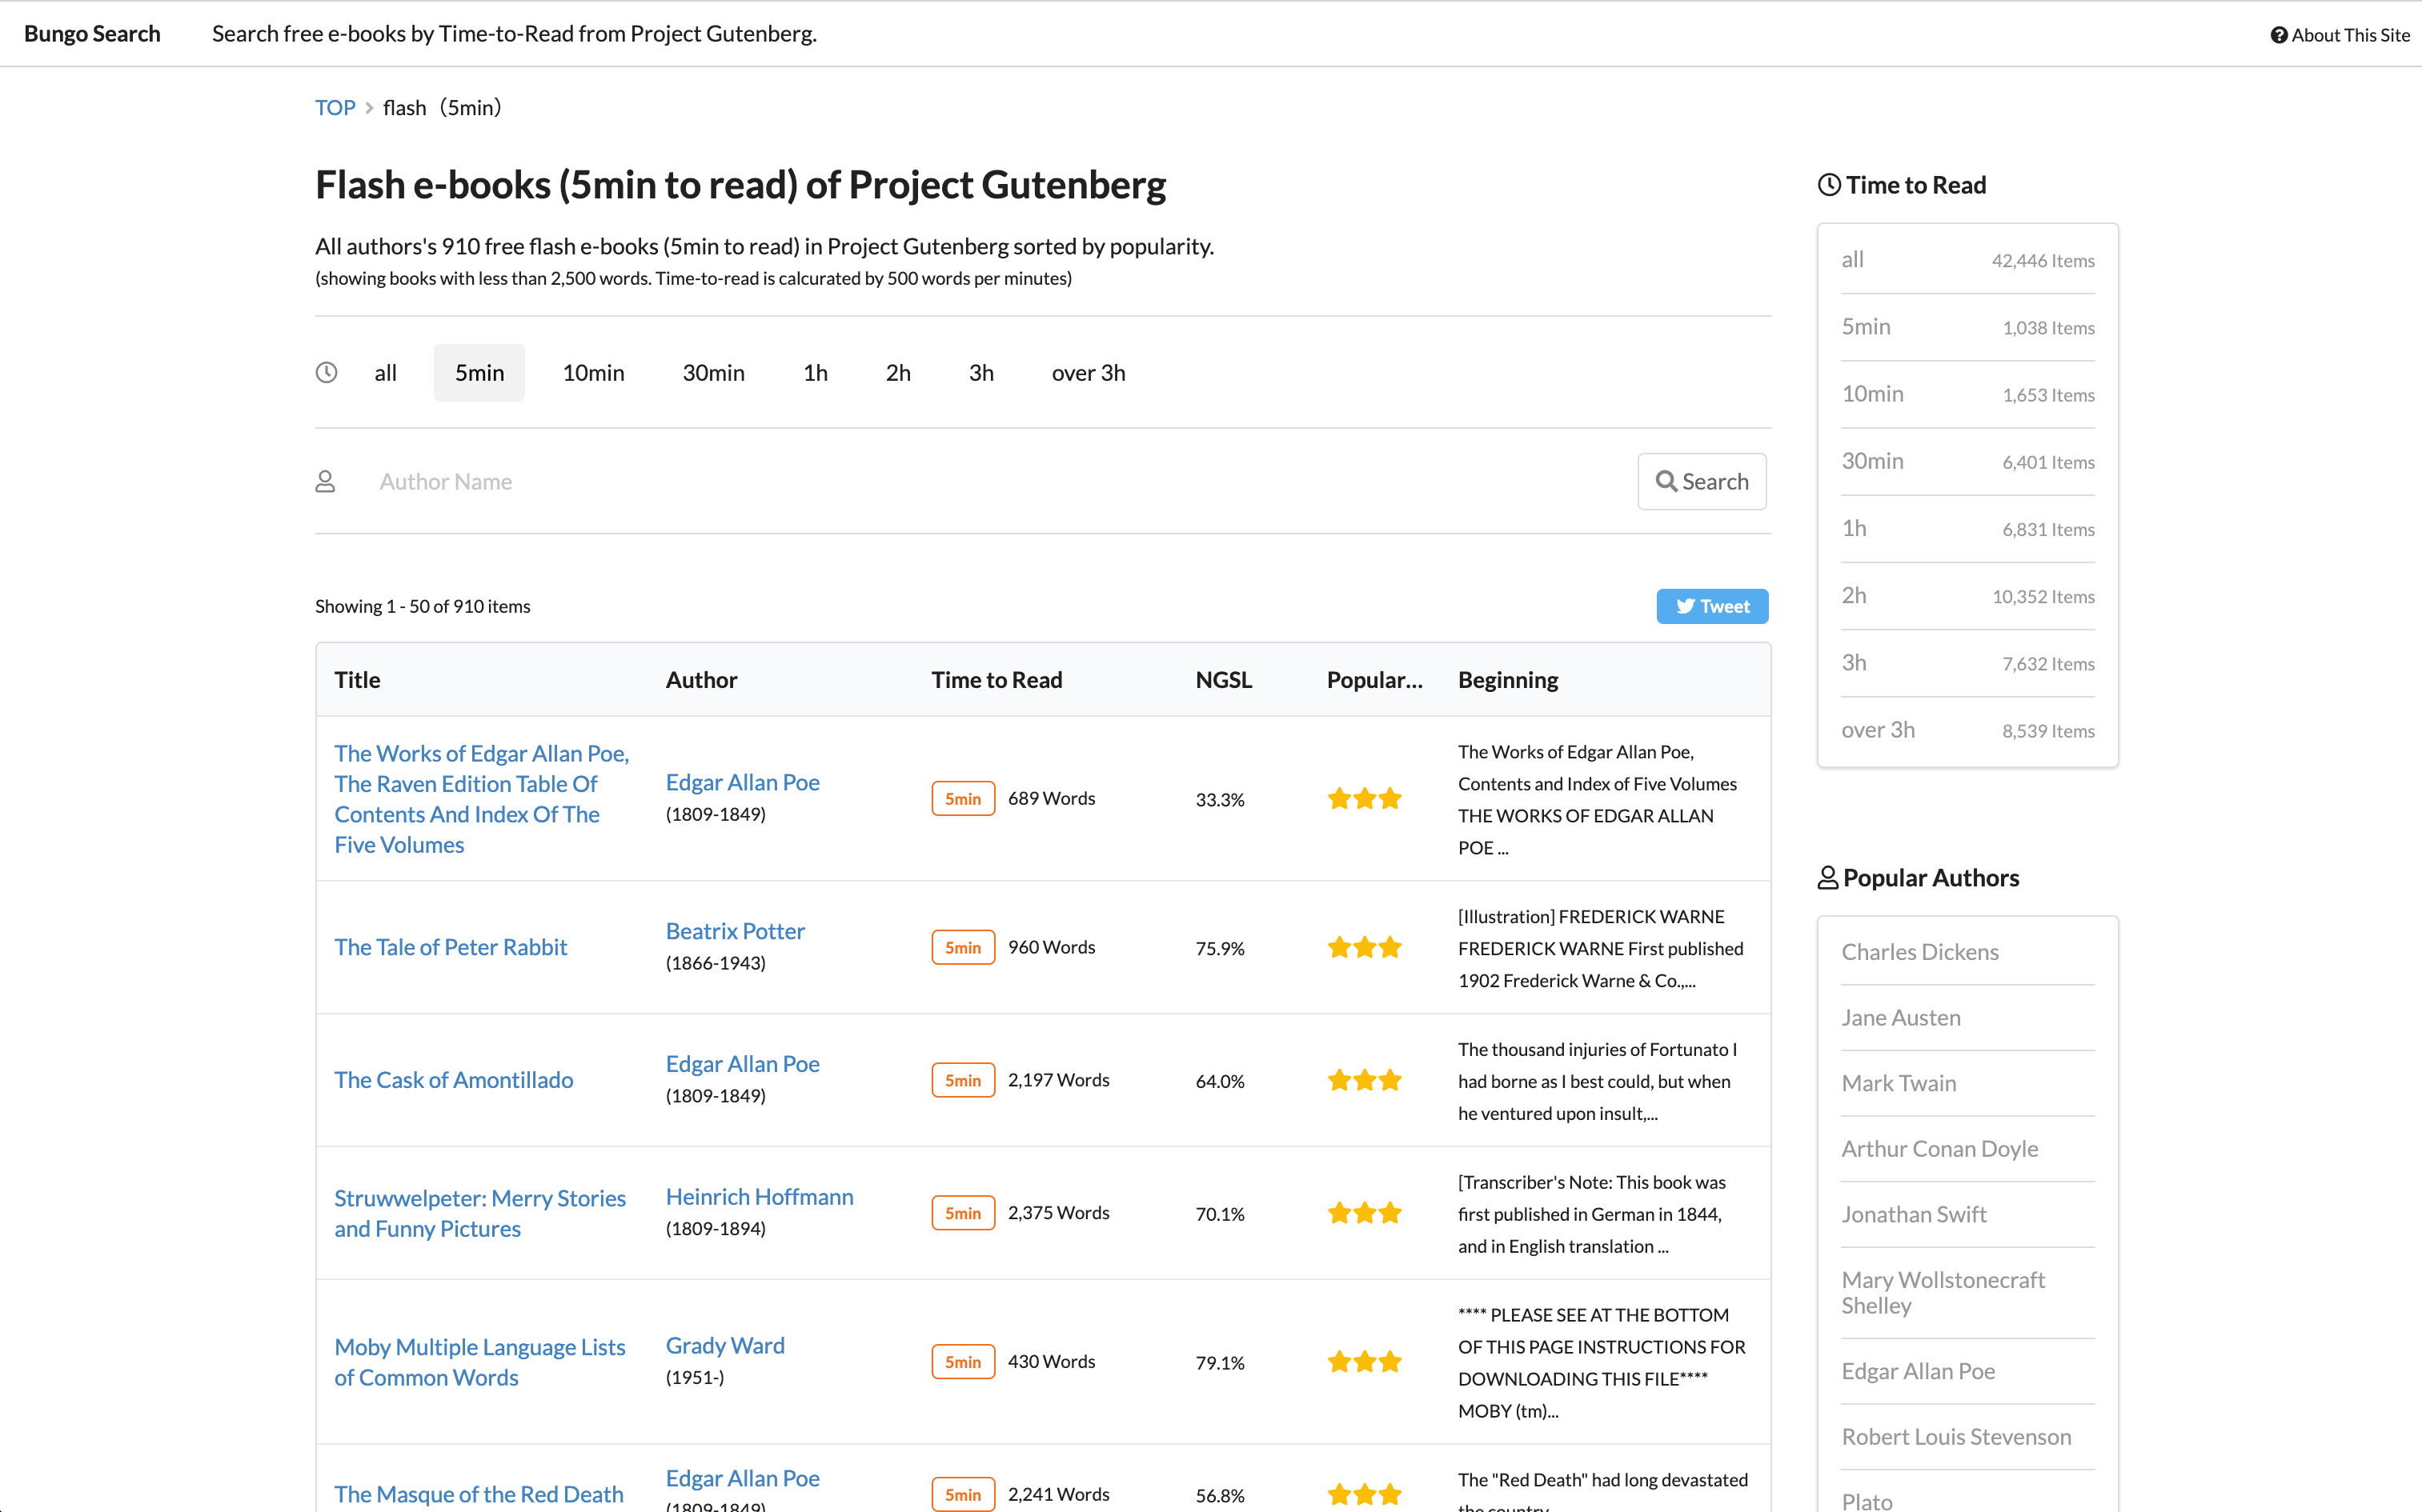Click the clock icon beside time filters
Viewport: 2422px width, 1512px height.
point(326,373)
